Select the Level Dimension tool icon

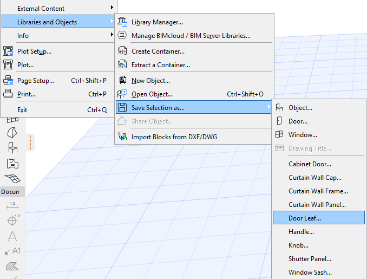click(x=12, y=220)
